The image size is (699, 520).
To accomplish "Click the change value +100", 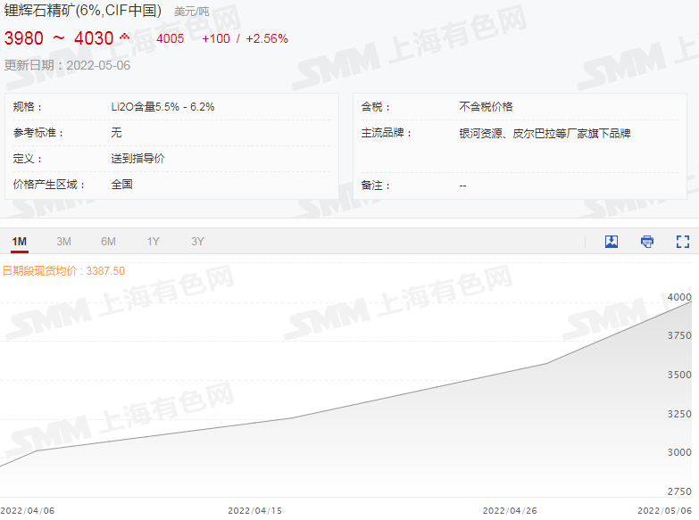I will [x=216, y=38].
